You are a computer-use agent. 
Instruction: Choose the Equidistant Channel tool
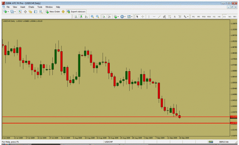click(x=164, y=16)
